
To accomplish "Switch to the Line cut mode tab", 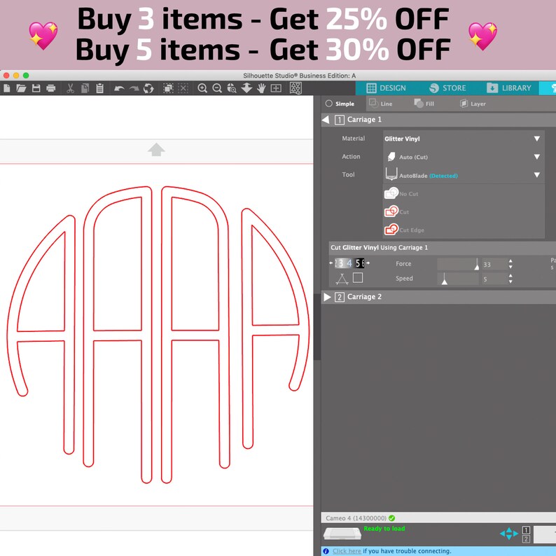I will coord(381,104).
